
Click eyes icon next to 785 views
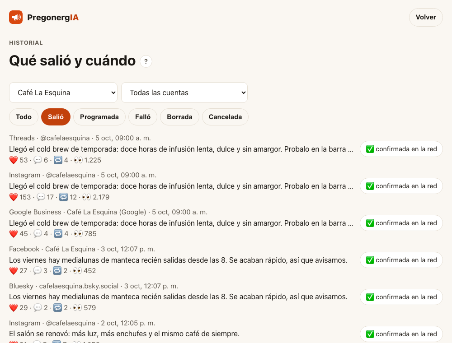[78, 234]
